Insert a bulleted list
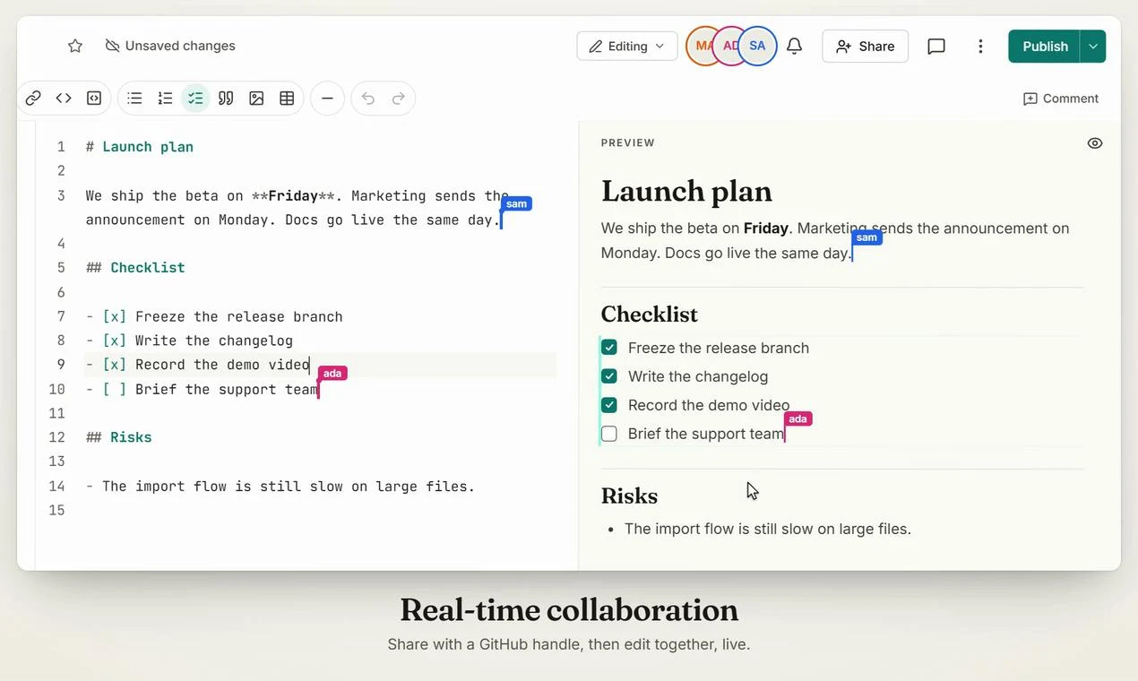Screen dimensions: 1138x681 pos(134,99)
